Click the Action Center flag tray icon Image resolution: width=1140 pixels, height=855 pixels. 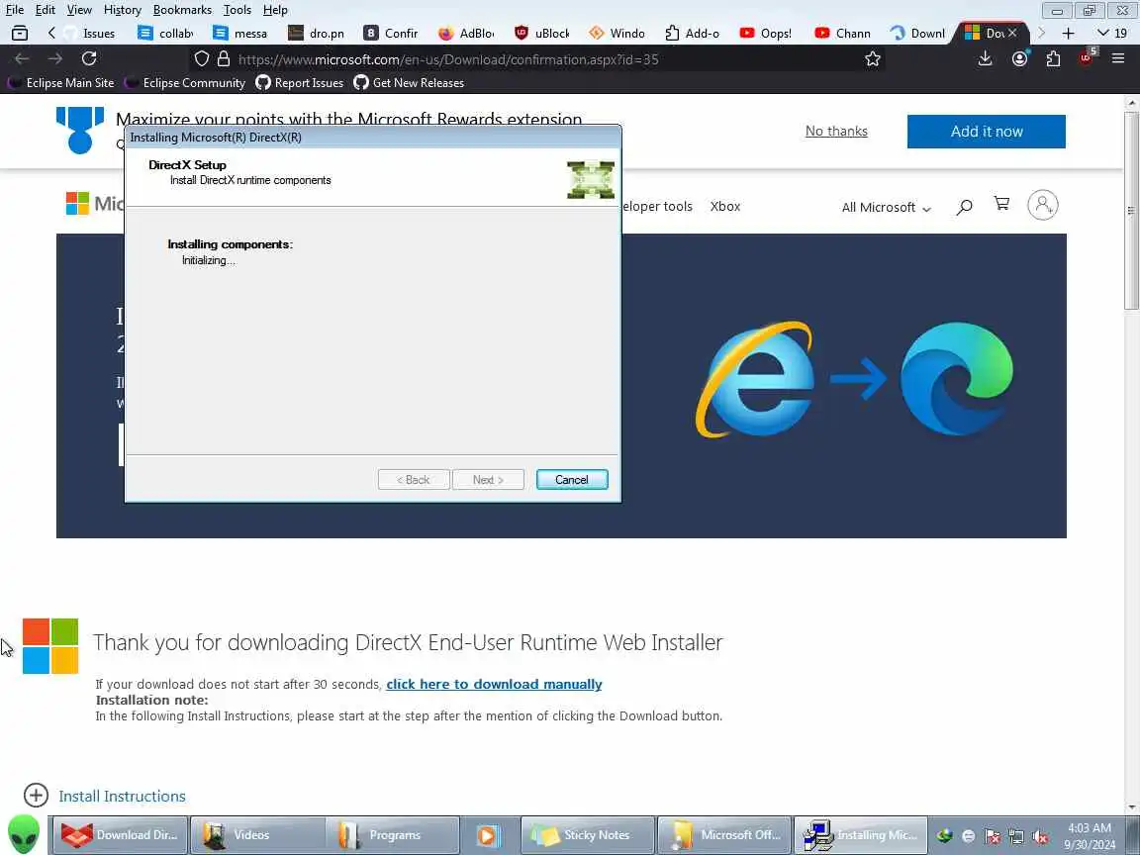[992, 837]
